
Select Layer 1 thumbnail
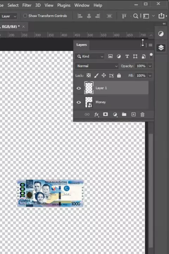pyautogui.click(x=89, y=88)
